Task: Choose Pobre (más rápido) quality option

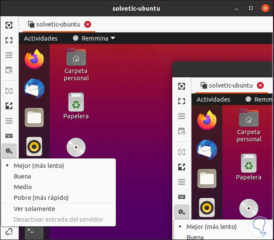Action: pyautogui.click(x=59, y=198)
